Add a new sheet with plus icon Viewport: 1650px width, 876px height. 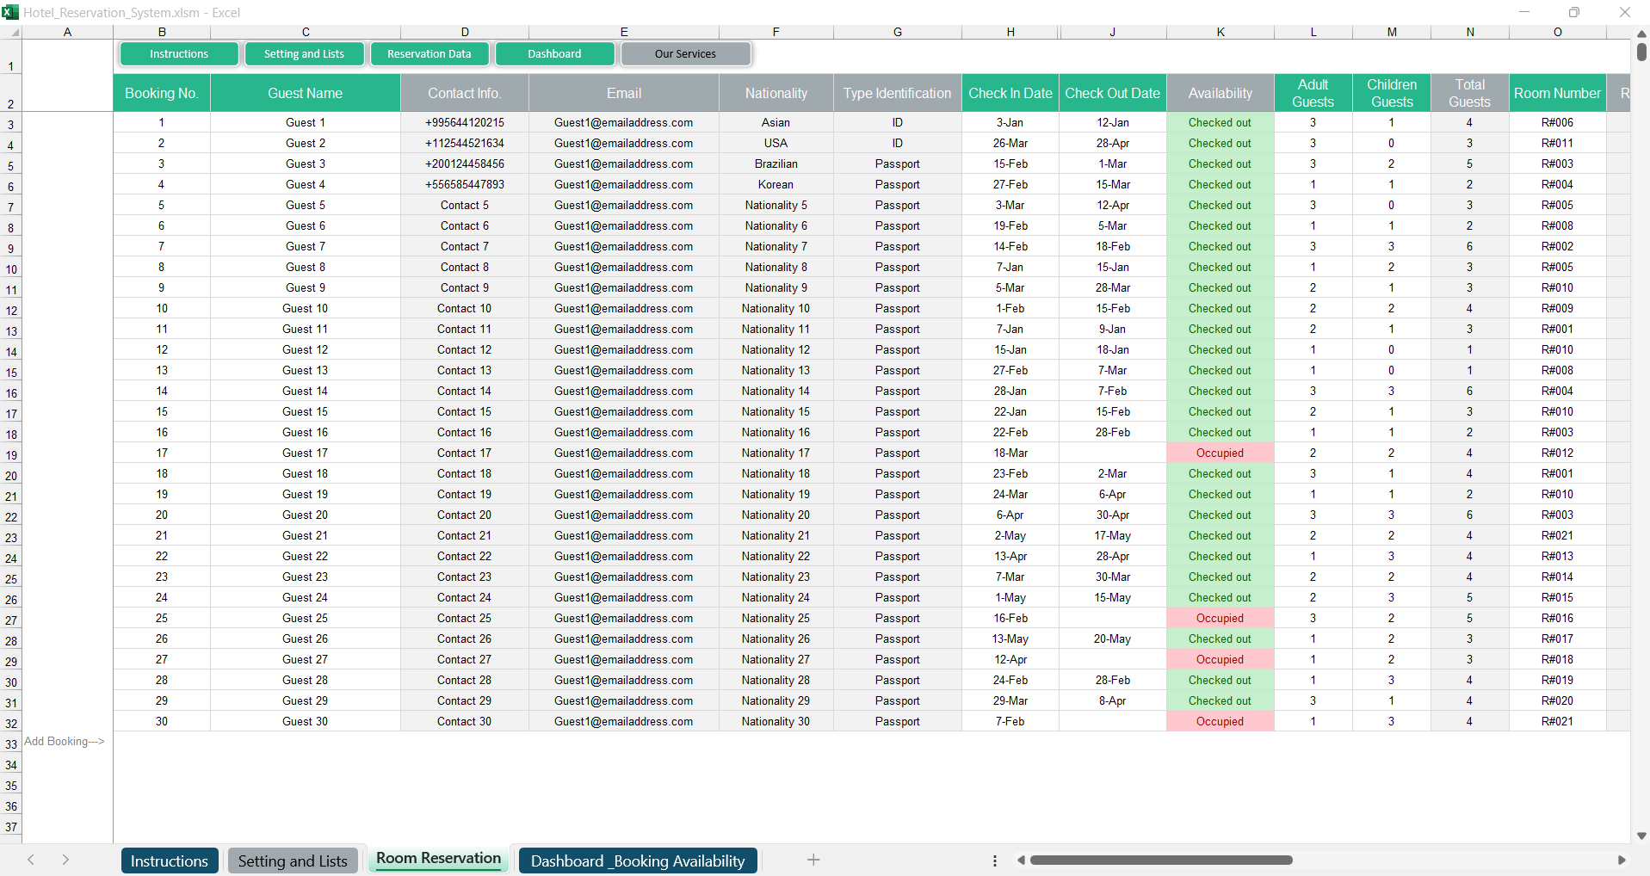tap(813, 860)
